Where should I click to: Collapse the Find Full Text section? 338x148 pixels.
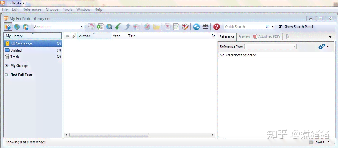click(7, 75)
